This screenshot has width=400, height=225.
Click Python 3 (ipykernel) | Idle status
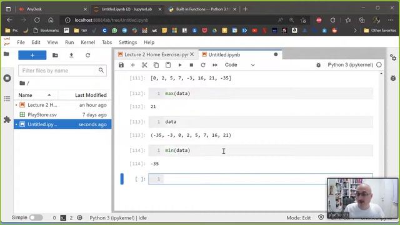118,218
